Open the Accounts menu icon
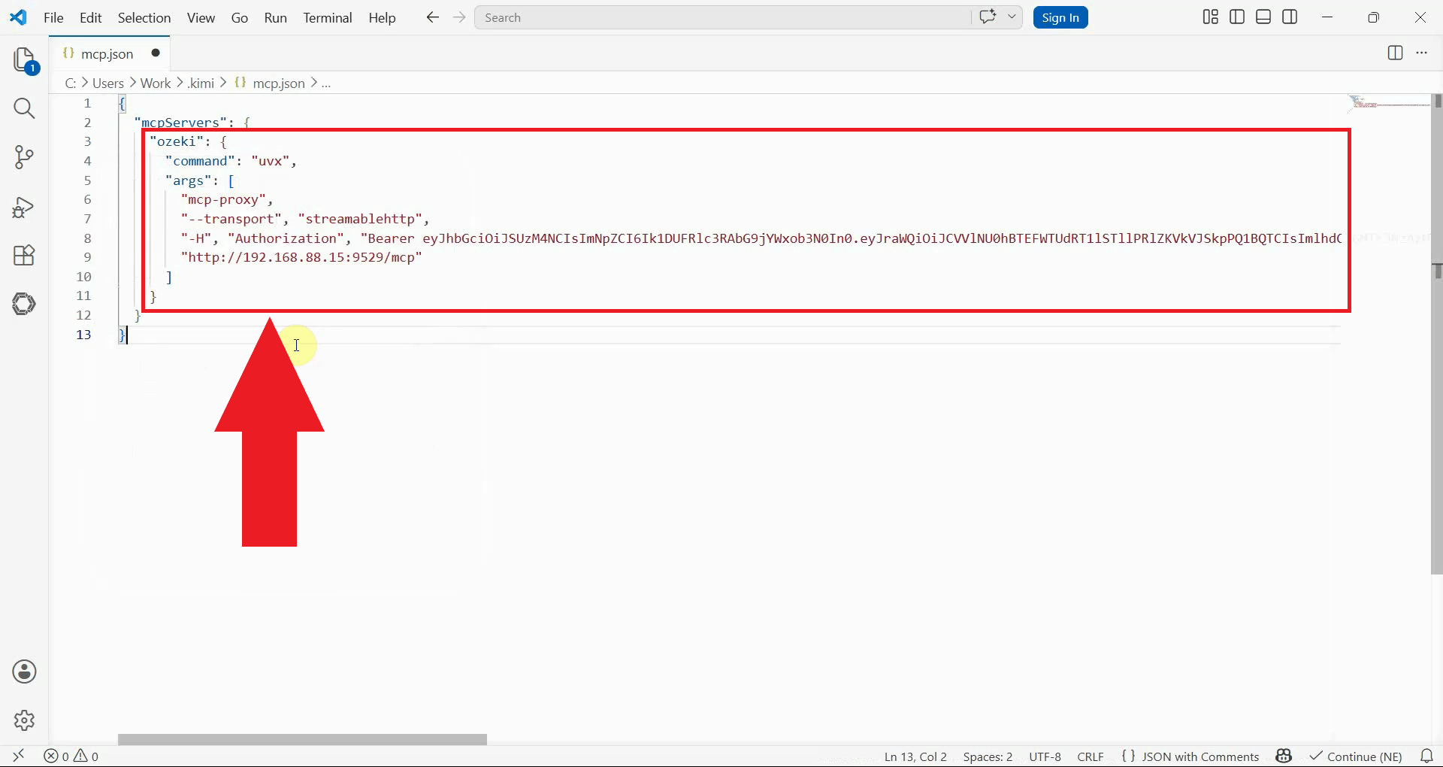The width and height of the screenshot is (1443, 767). [x=24, y=672]
